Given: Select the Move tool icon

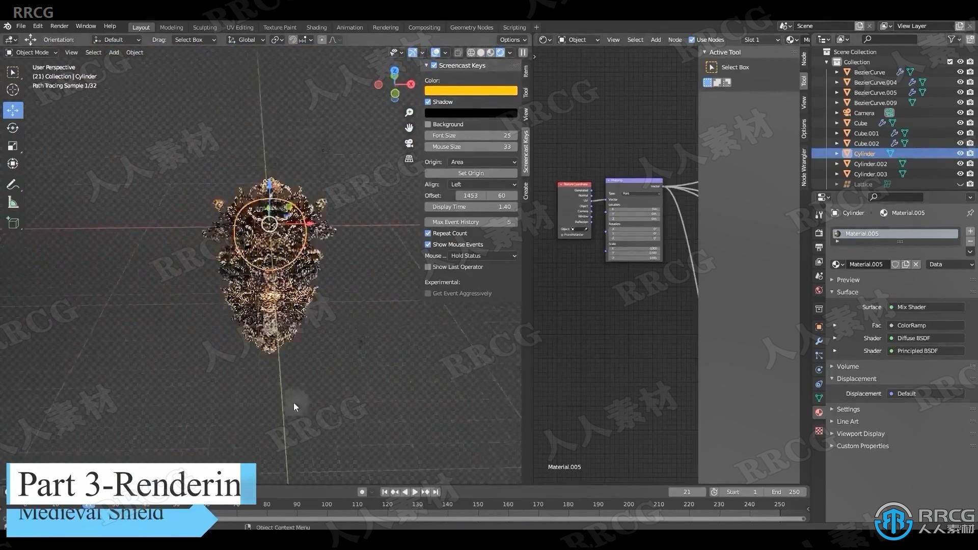Looking at the screenshot, I should (x=12, y=109).
